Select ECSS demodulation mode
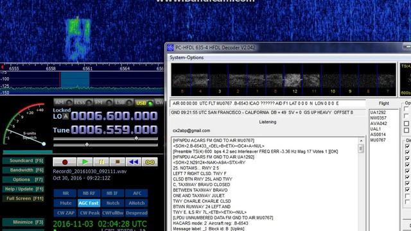This screenshot has height=231, width=411. click(83, 103)
